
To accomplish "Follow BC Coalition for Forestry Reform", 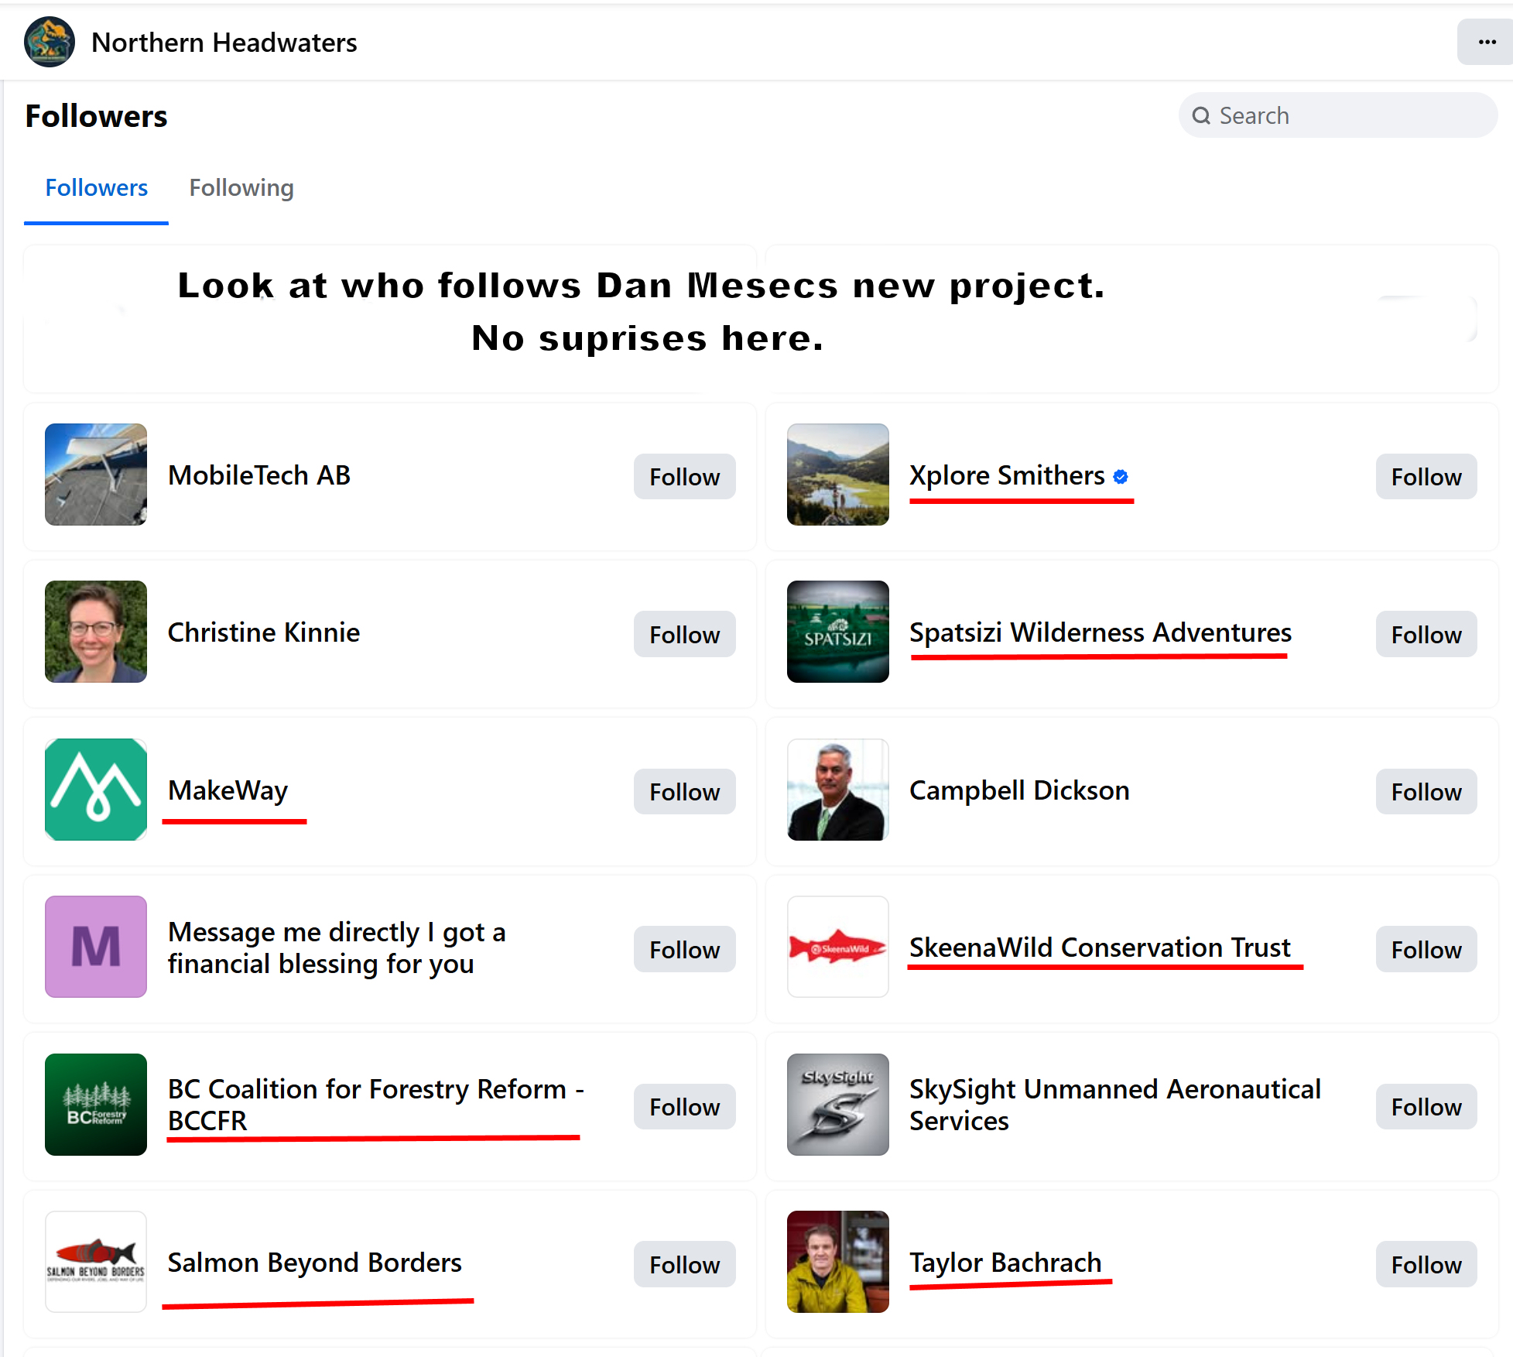I will tap(685, 1107).
